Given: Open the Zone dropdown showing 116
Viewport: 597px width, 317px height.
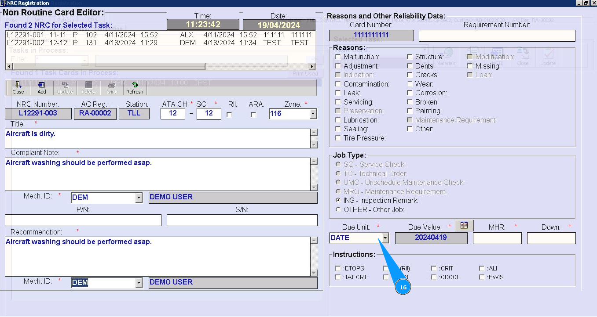Looking at the screenshot, I should [x=313, y=114].
